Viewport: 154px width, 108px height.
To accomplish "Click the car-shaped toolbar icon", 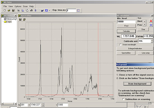I will tap(31, 10).
